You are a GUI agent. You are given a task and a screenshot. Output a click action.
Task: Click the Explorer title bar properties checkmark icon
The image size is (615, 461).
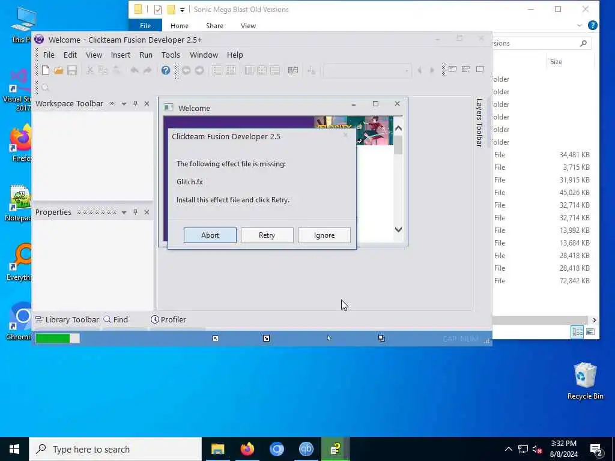click(x=158, y=10)
